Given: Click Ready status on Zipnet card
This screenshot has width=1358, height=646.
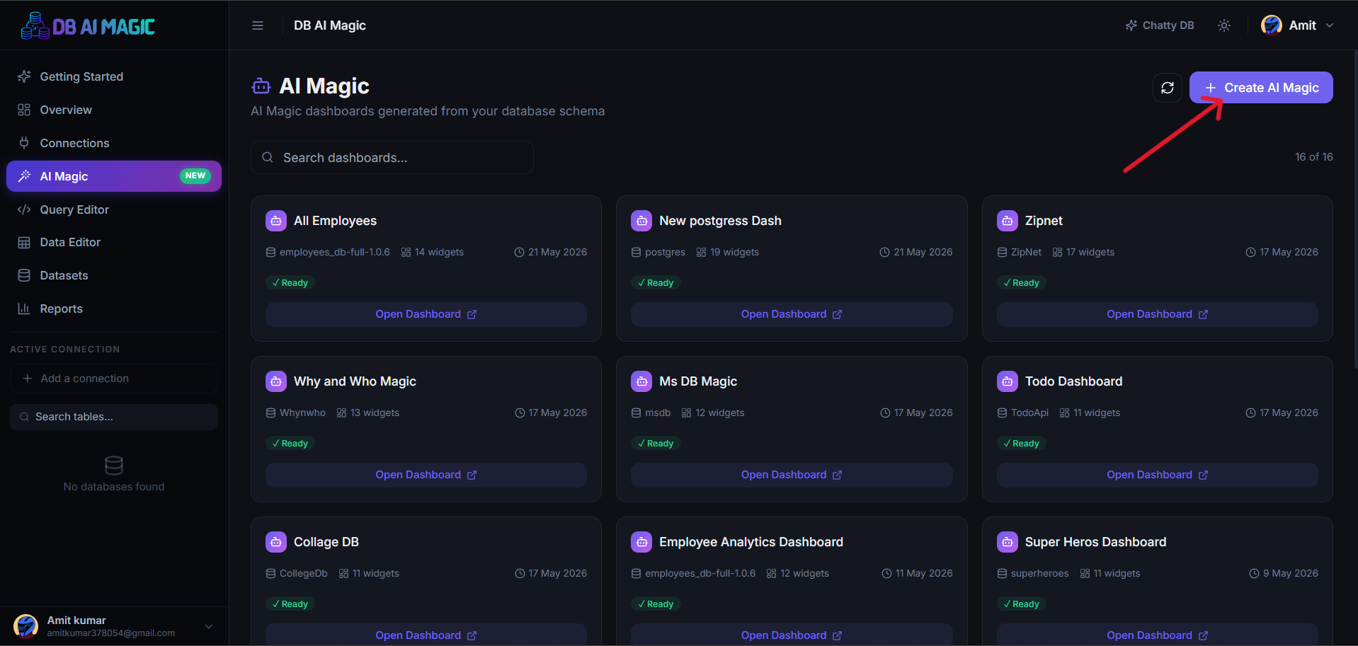Looking at the screenshot, I should coord(1022,282).
